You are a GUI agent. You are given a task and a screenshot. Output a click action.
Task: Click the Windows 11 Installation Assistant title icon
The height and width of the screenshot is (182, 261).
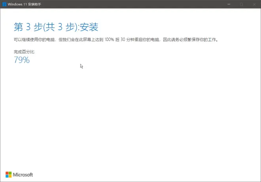(4, 4)
